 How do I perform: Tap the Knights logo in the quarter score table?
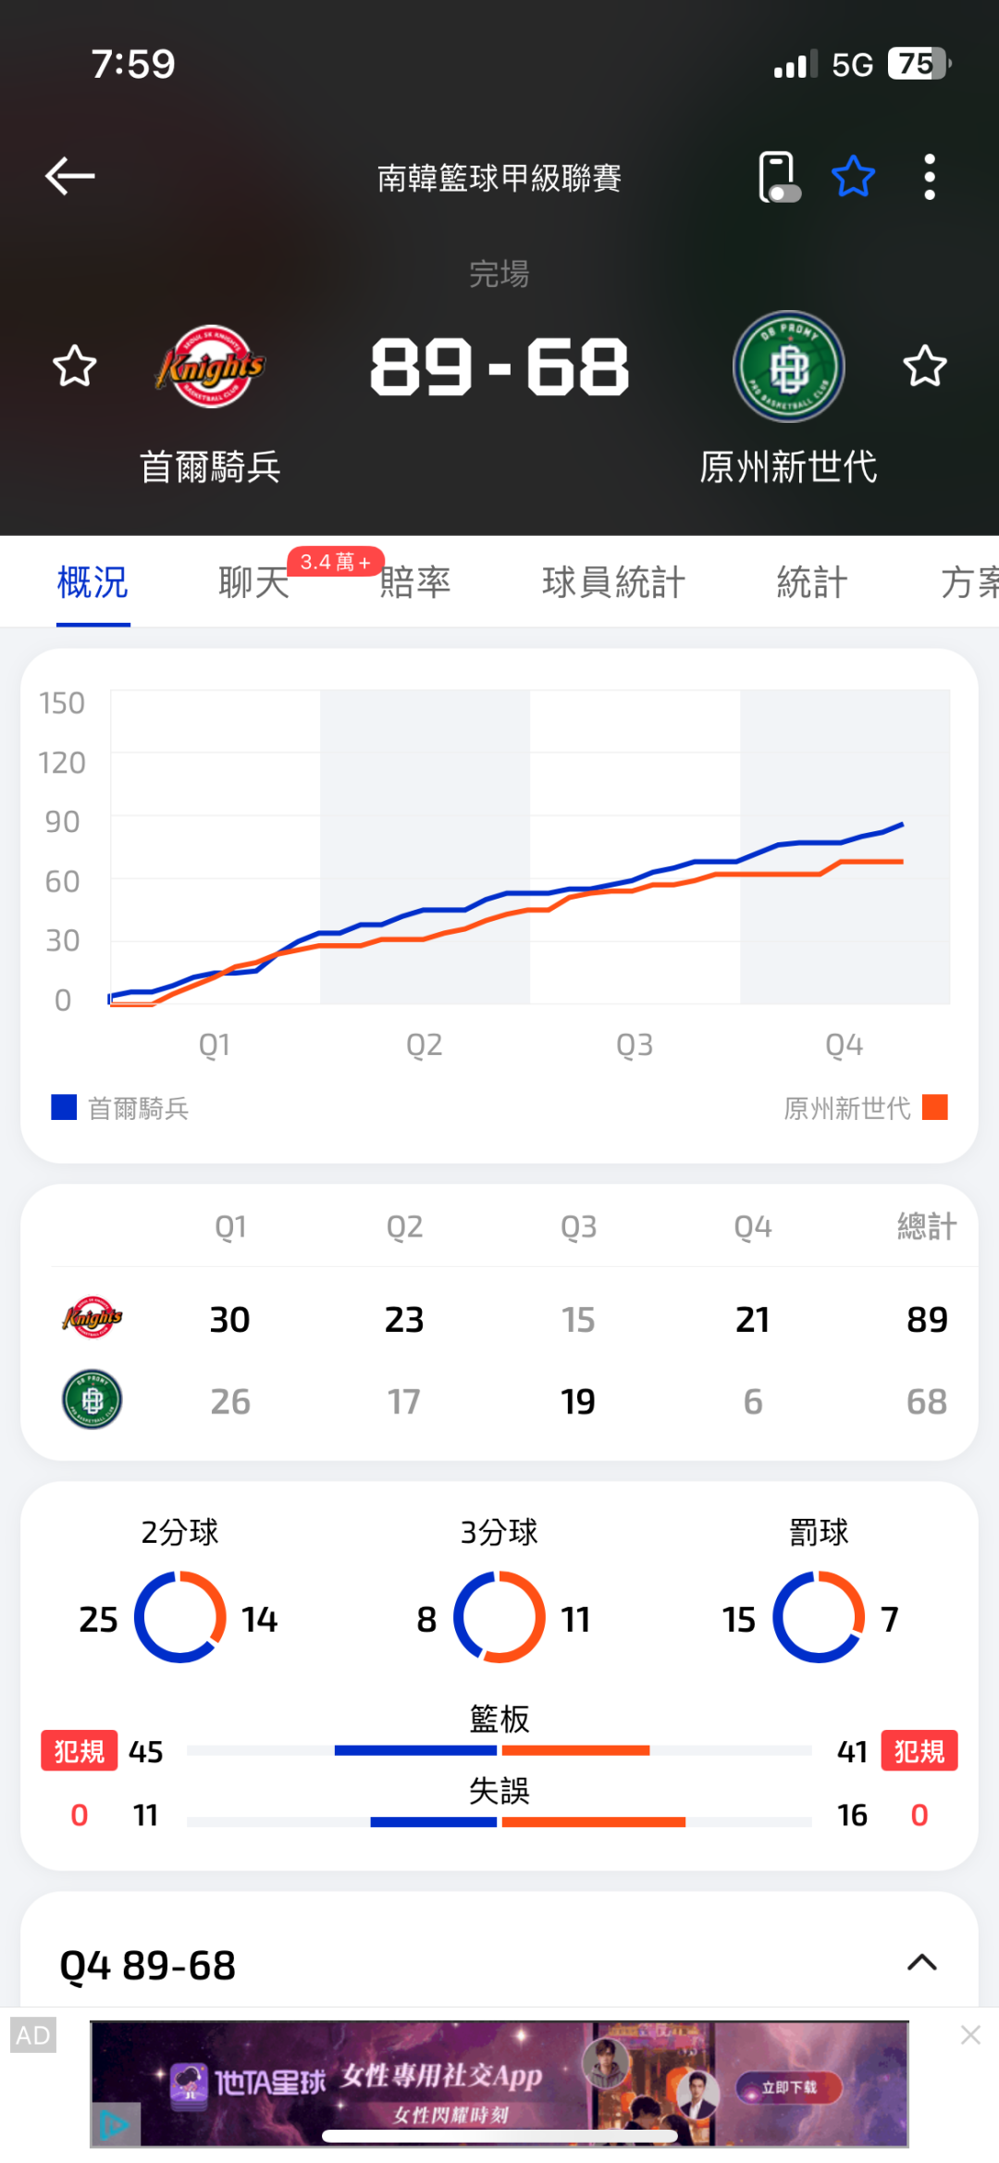92,1318
